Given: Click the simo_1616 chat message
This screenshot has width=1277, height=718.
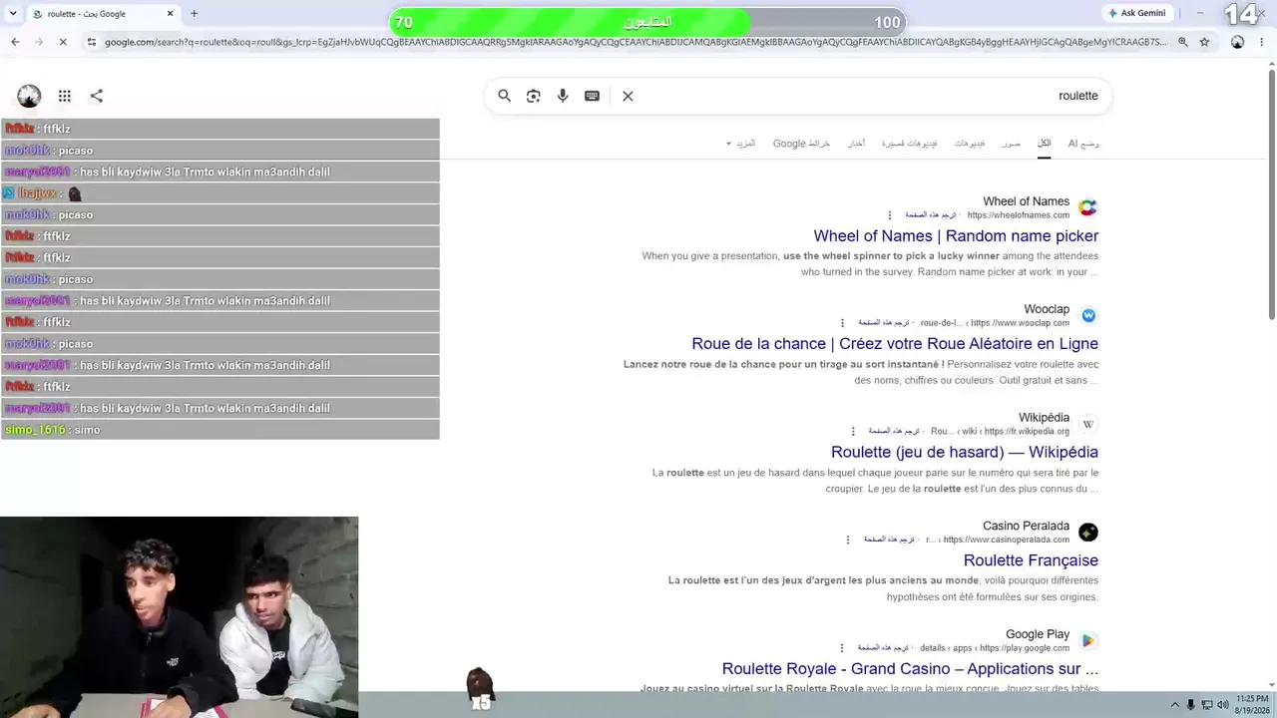Looking at the screenshot, I should coord(220,430).
